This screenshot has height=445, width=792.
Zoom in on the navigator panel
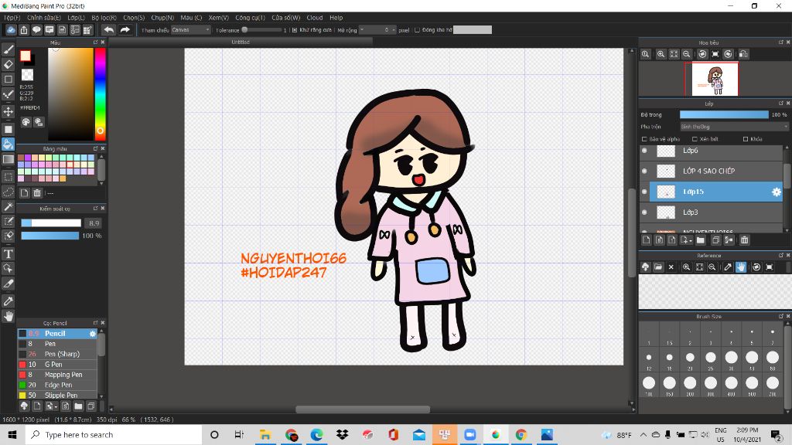[661, 54]
